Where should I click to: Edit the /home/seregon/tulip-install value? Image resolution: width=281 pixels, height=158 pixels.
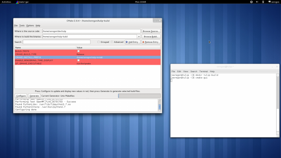coord(118,57)
